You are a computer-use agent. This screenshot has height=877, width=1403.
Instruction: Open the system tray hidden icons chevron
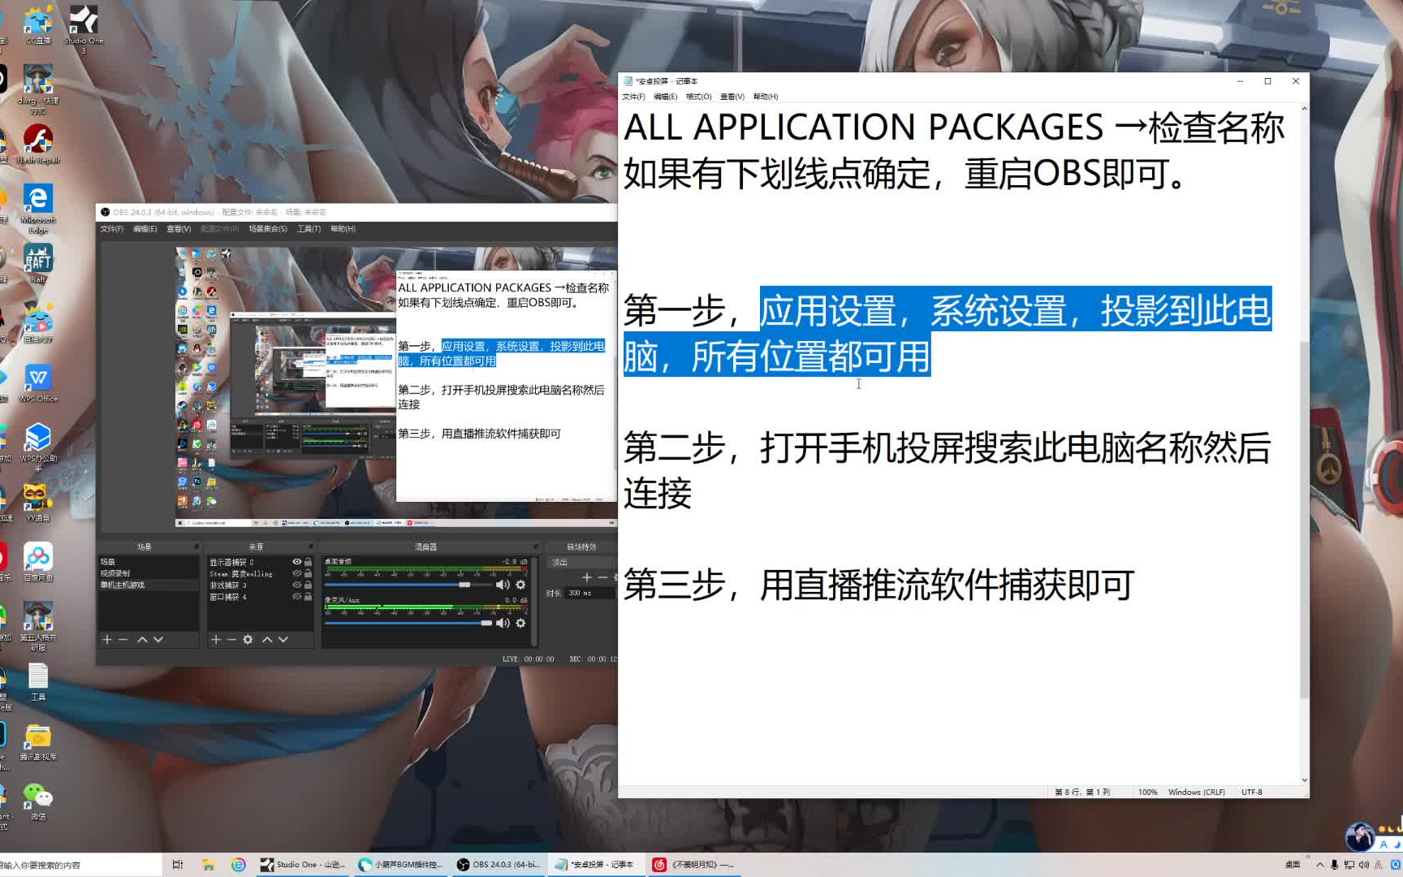1320,865
